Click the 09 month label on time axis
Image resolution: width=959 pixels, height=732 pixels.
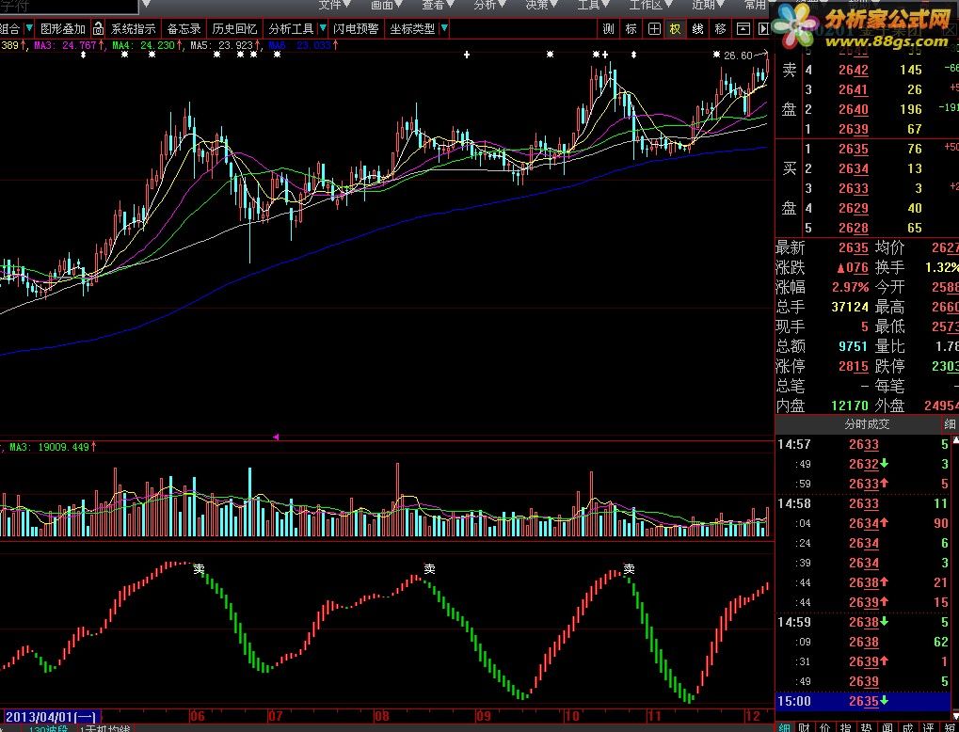tap(483, 716)
